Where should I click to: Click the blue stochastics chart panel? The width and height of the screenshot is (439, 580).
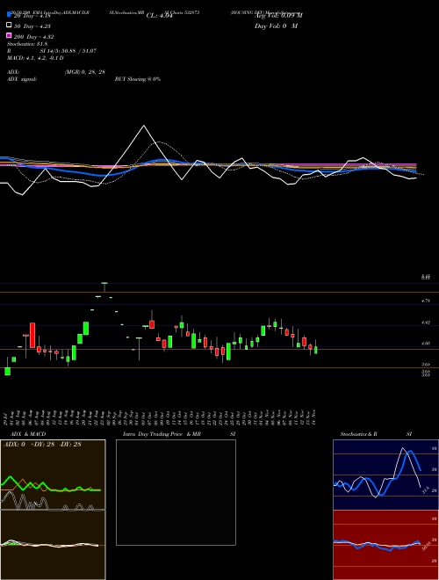[x=385, y=475]
